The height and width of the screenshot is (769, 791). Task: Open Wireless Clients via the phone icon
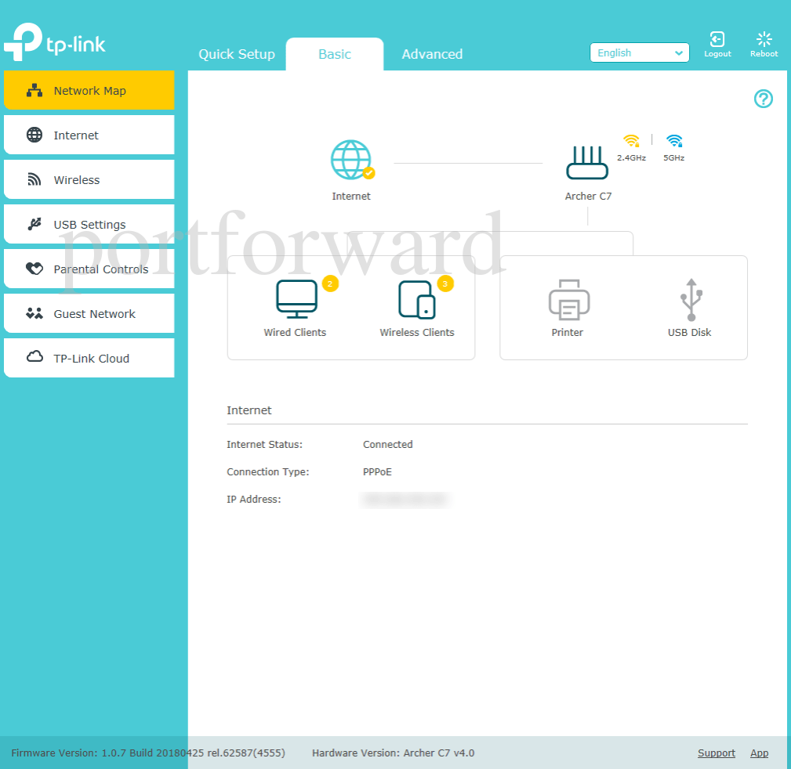(416, 299)
